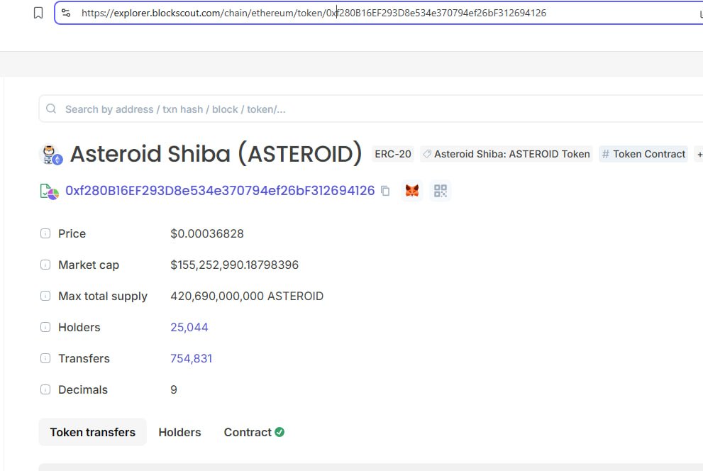Click the Asteroid Shiba (ASTEROID) title
This screenshot has height=471, width=703.
(216, 154)
